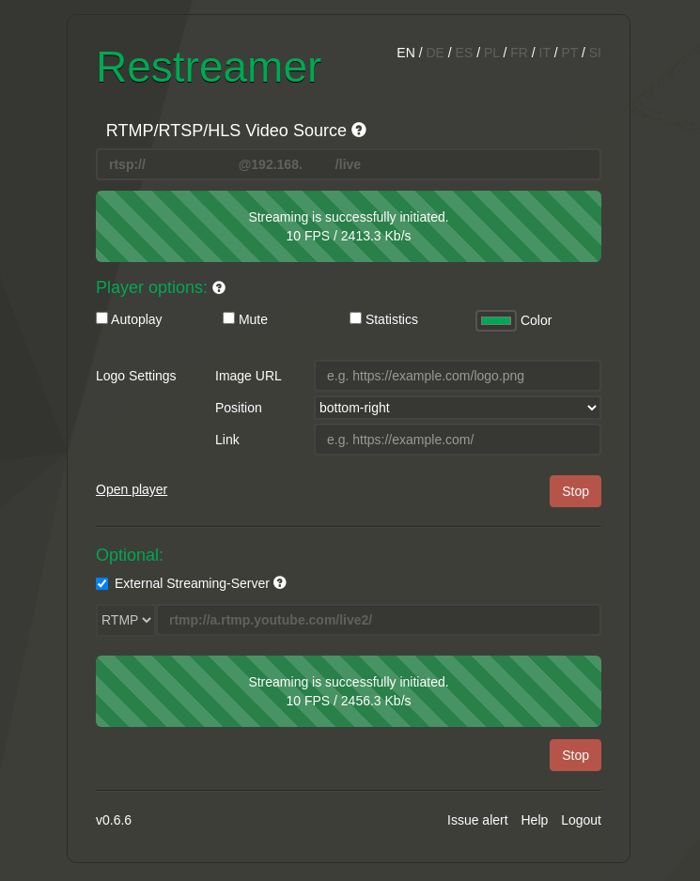The image size is (700, 881).
Task: Switch language to SI
Action: click(595, 53)
